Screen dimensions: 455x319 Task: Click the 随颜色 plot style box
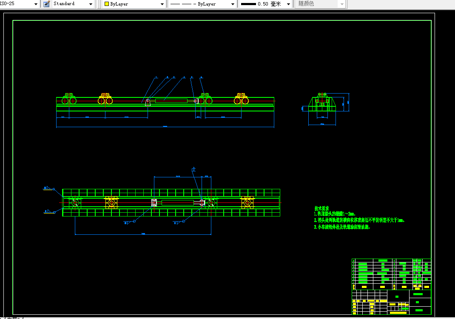coord(320,4)
